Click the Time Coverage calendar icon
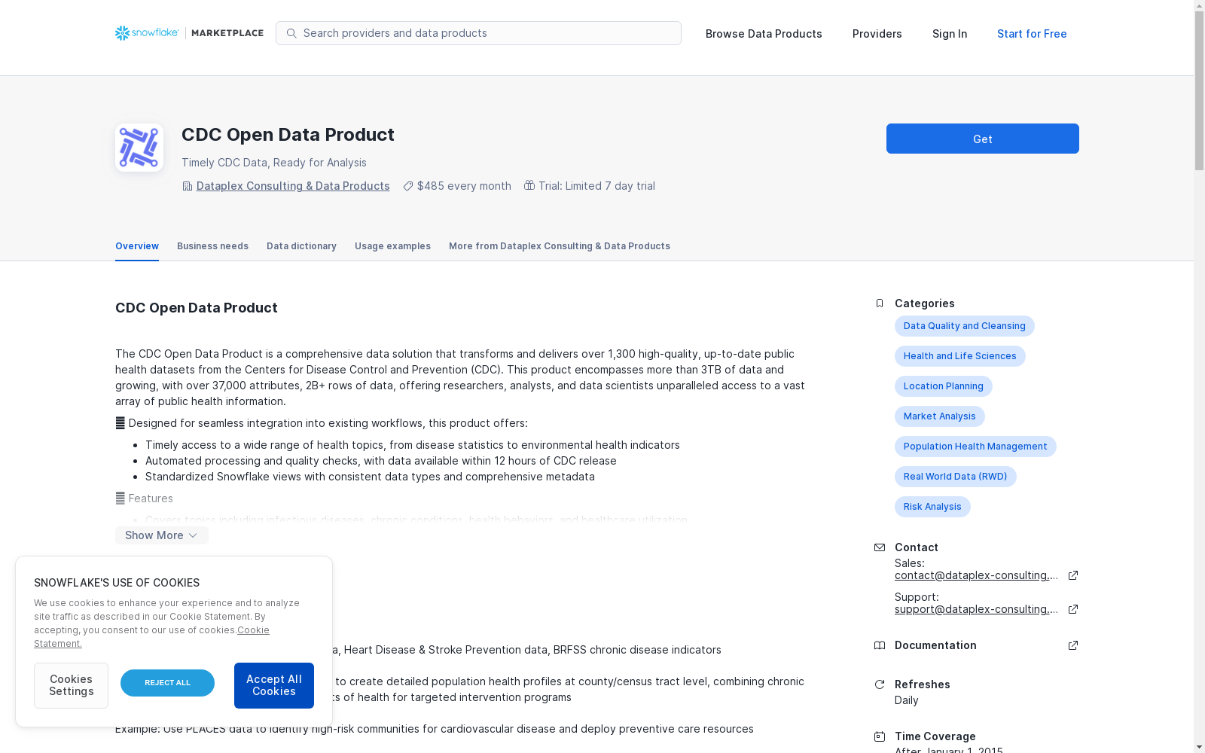This screenshot has height=753, width=1205. tap(879, 736)
